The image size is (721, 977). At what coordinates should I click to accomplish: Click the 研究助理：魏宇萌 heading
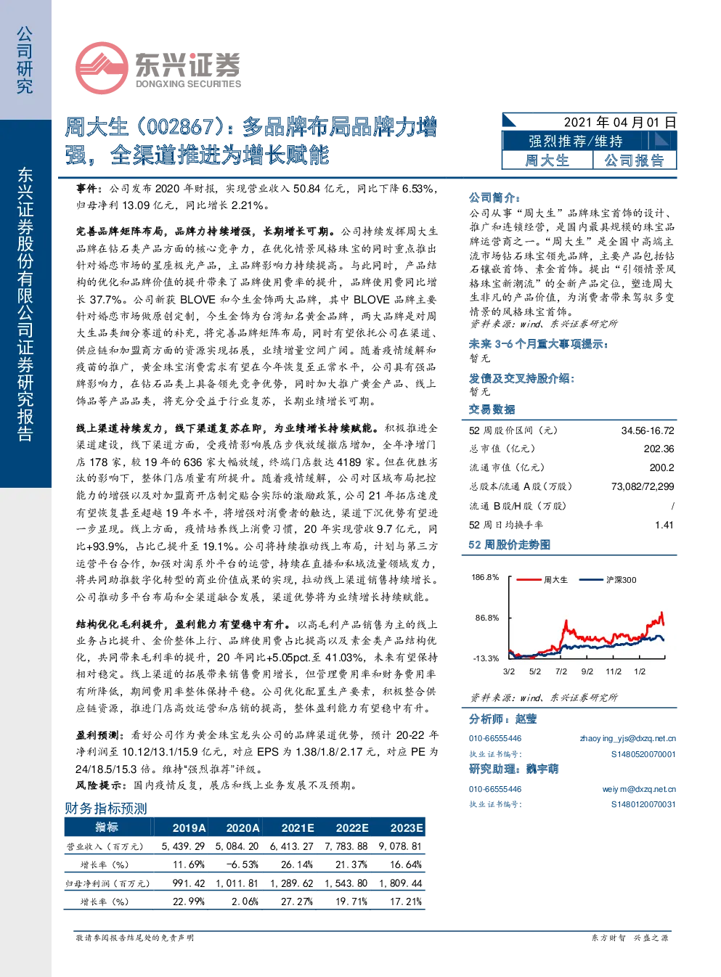tap(514, 769)
